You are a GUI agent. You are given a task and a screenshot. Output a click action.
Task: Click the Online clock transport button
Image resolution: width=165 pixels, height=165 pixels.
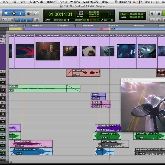[152, 14]
